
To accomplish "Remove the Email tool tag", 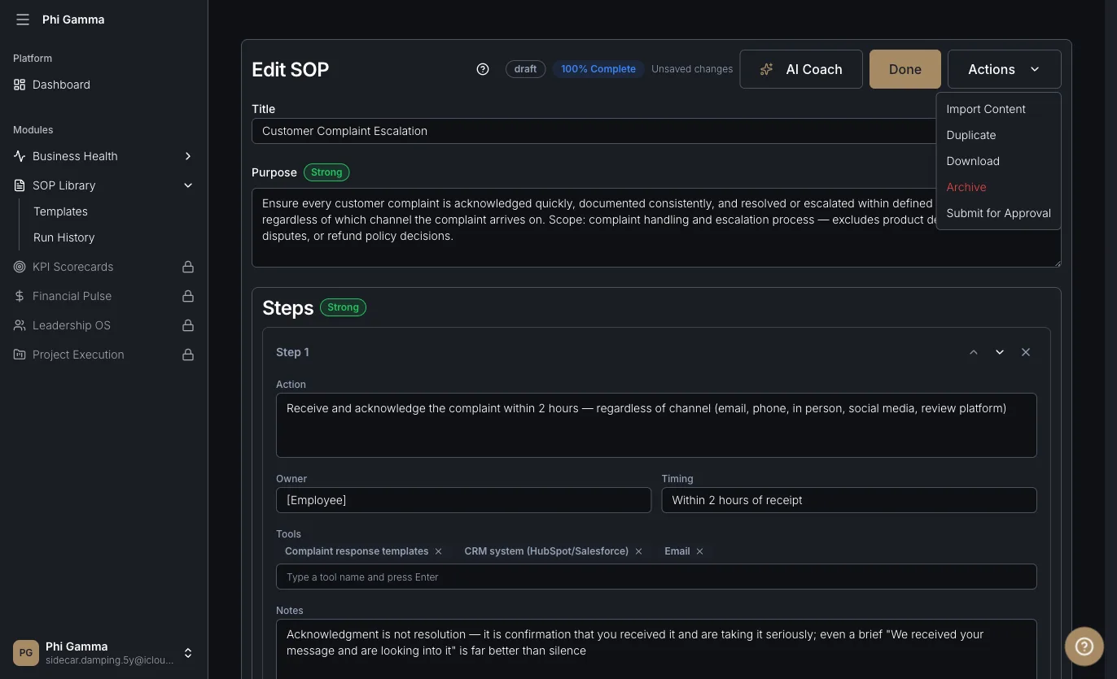I will pos(699,551).
